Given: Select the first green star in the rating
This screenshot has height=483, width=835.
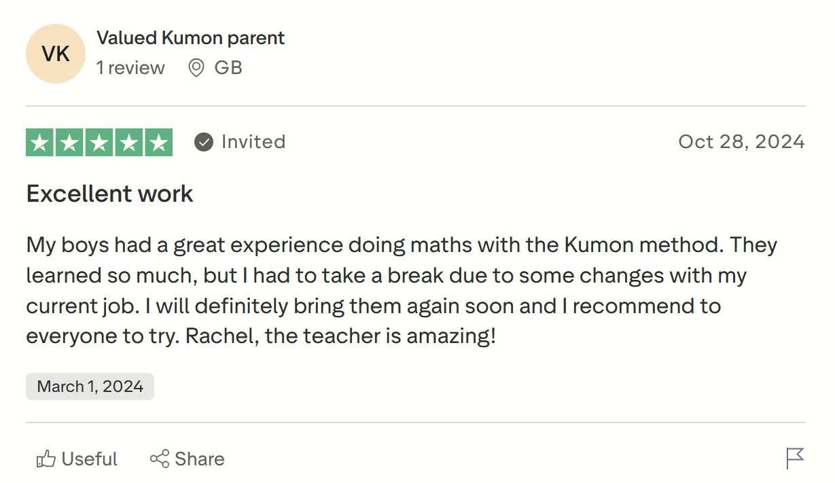Looking at the screenshot, I should point(40,142).
